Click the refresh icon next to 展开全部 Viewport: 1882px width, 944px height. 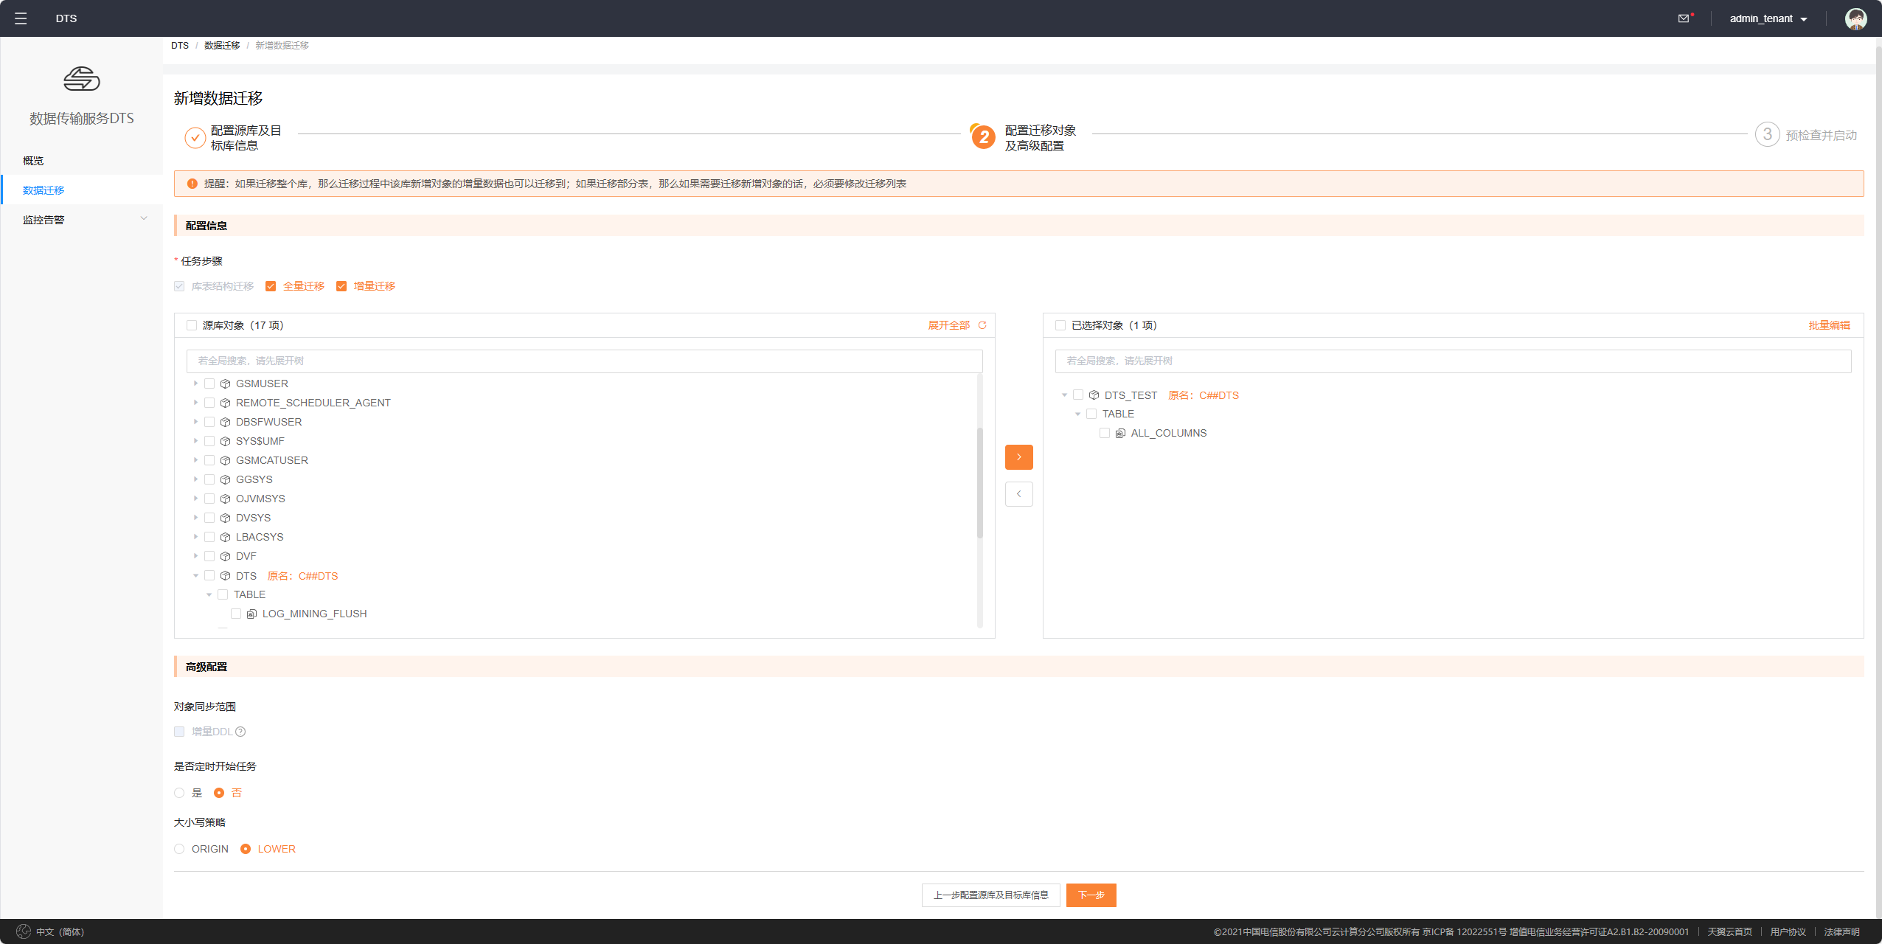[x=982, y=325]
